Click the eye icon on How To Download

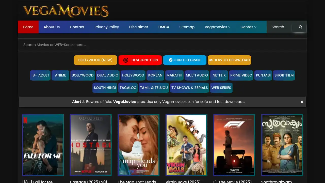(x=211, y=60)
